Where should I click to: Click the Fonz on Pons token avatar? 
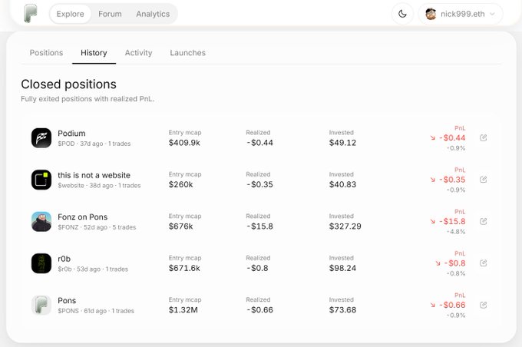tap(41, 221)
